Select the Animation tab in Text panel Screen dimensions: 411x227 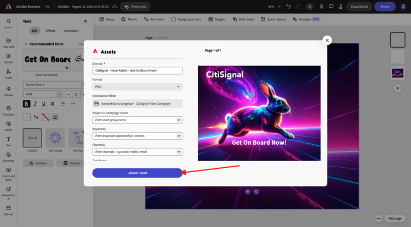coord(71,31)
